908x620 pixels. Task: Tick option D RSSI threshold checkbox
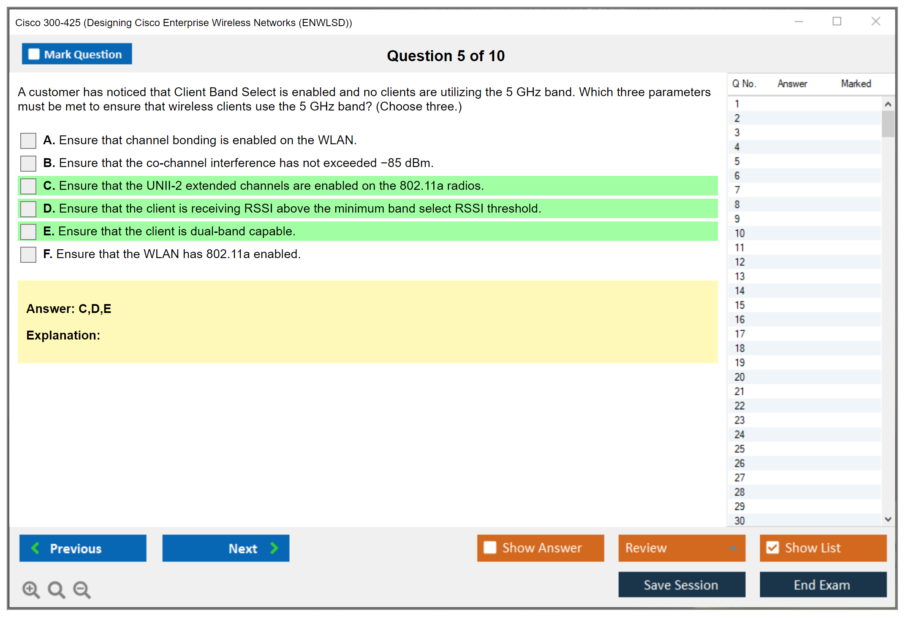pos(28,209)
